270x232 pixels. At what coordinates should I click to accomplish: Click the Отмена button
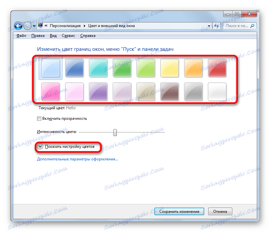coord(220,211)
